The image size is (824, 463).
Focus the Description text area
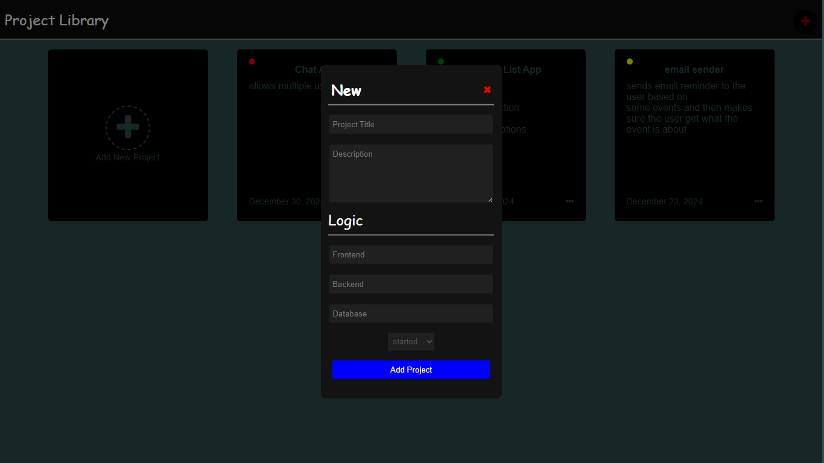tap(411, 173)
